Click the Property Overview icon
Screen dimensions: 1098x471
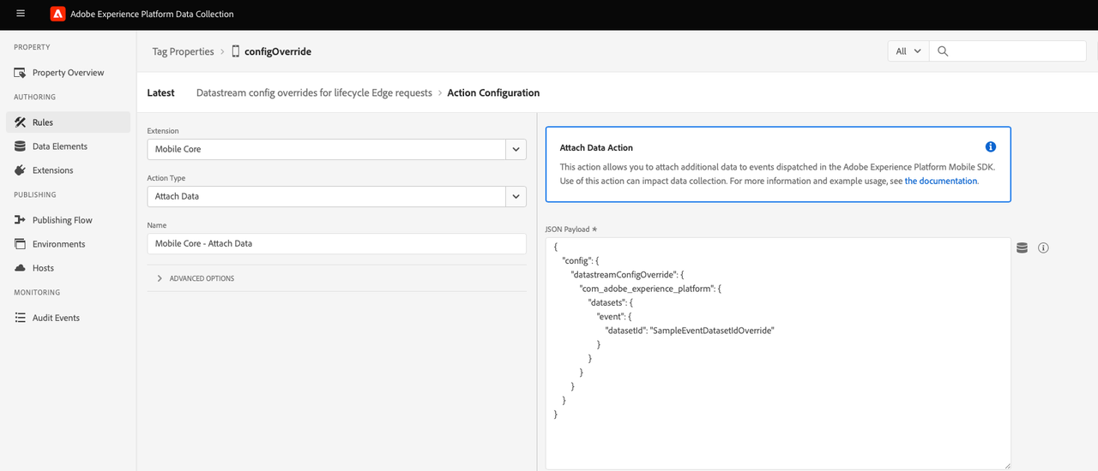pos(21,73)
